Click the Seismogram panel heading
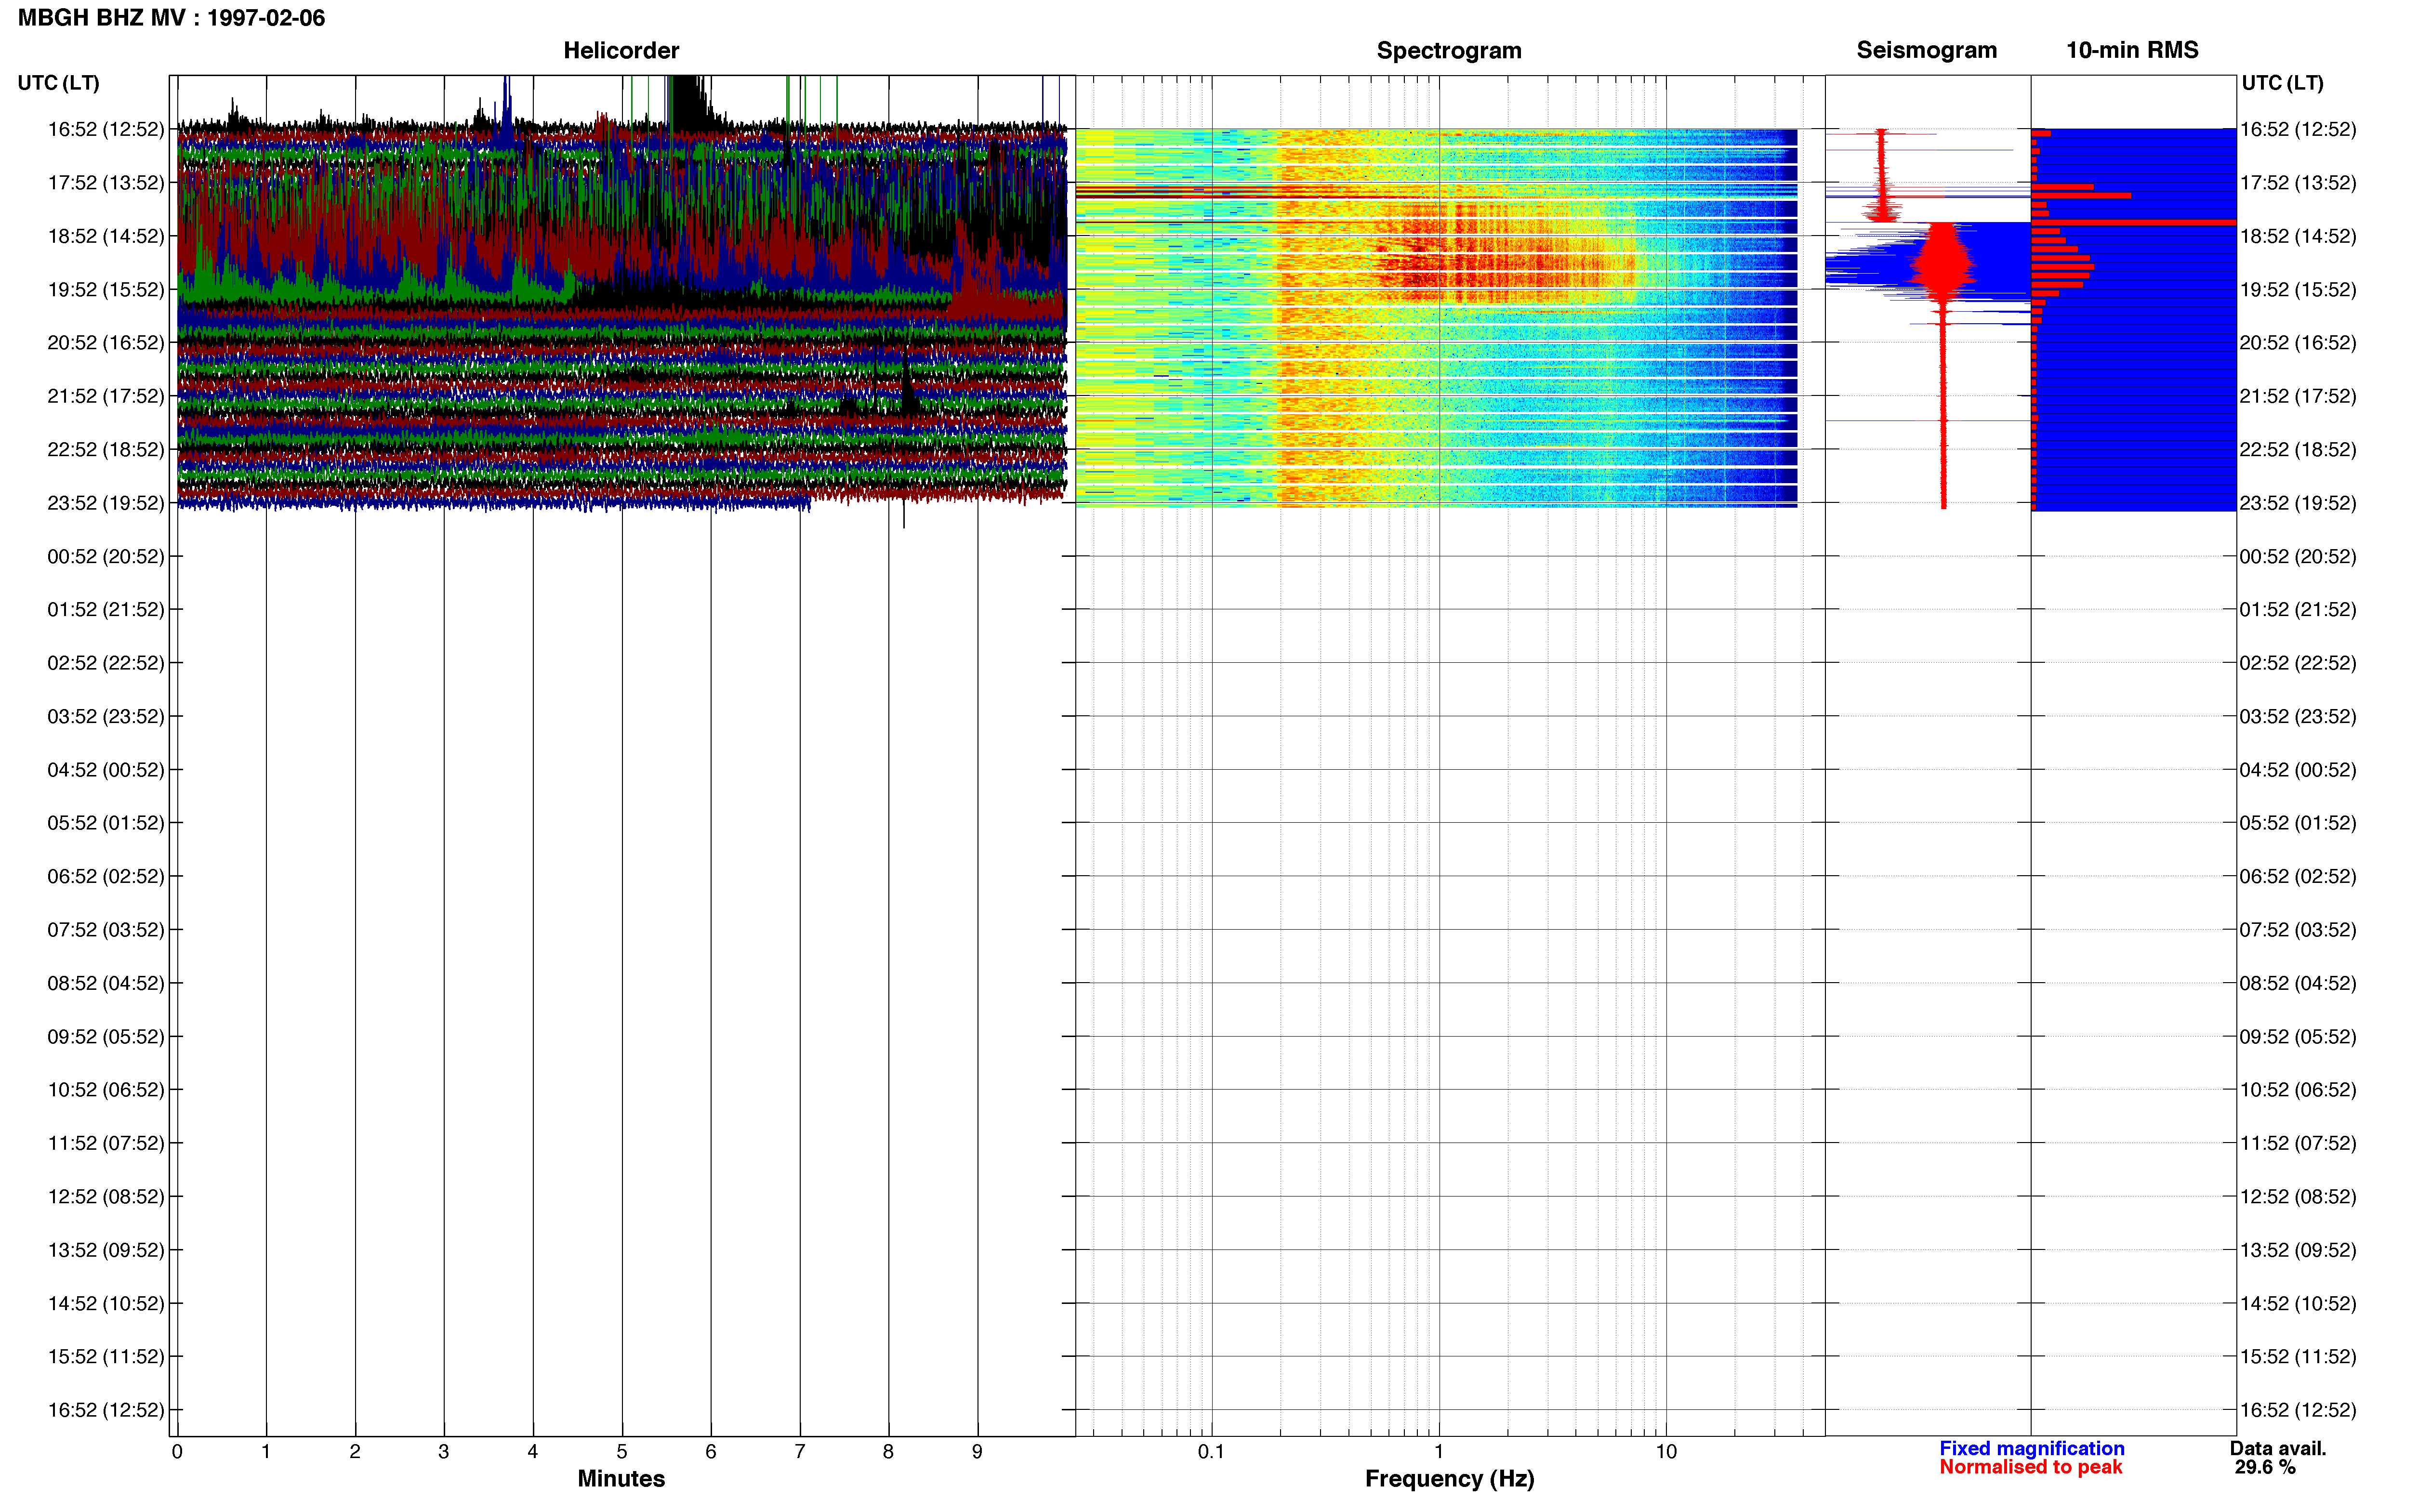 [x=1926, y=50]
